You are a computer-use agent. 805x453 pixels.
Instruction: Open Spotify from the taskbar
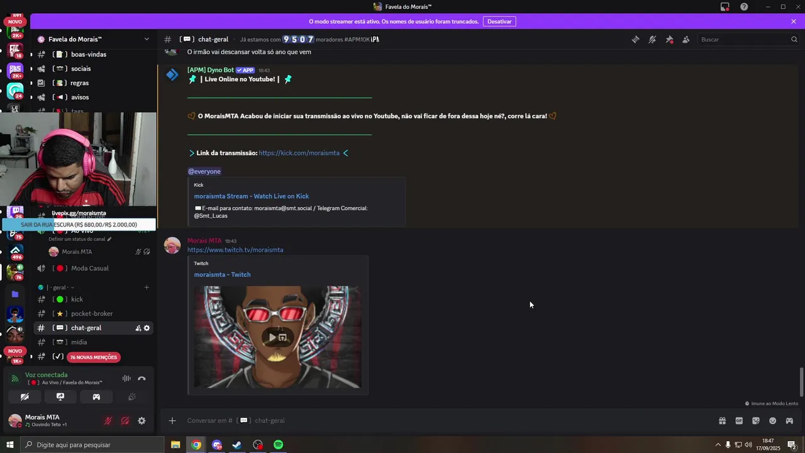tap(278, 445)
